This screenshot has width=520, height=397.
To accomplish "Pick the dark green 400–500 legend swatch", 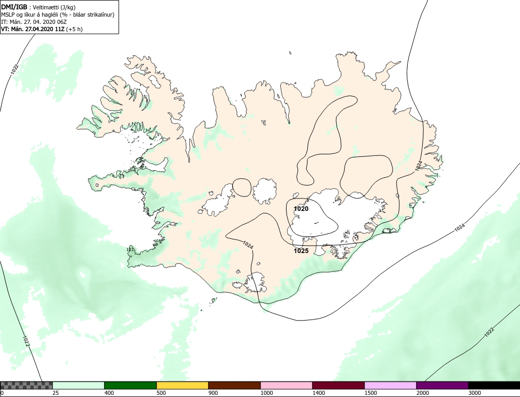I will point(131,385).
